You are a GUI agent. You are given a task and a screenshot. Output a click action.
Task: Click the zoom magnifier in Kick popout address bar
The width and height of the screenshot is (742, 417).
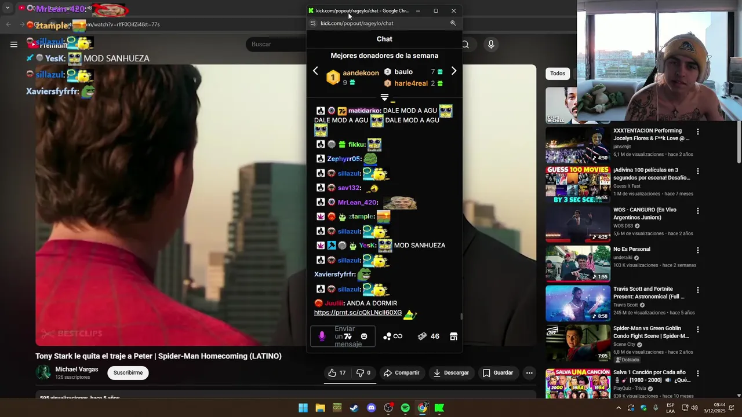coord(453,23)
